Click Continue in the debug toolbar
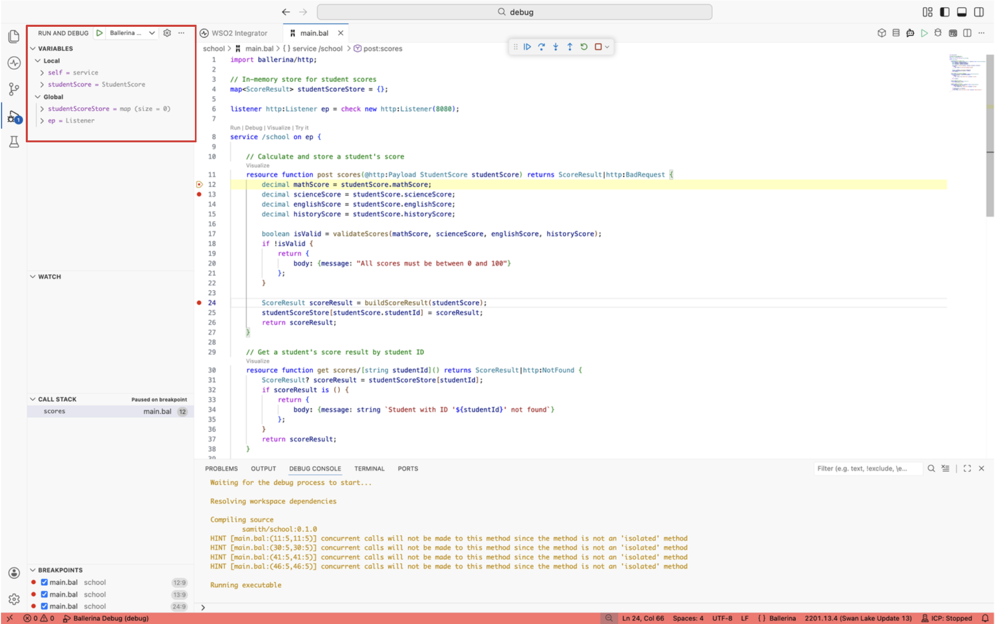This screenshot has width=995, height=624. point(527,47)
